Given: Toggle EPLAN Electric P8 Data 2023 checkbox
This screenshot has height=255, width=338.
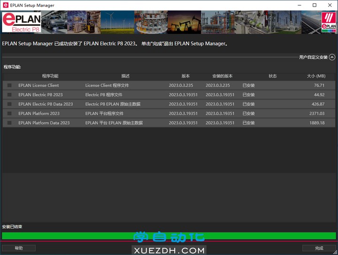Looking at the screenshot, I should tap(9, 104).
